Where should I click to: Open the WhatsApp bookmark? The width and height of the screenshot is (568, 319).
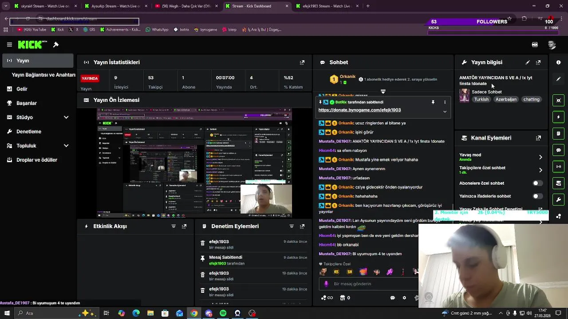tap(157, 30)
